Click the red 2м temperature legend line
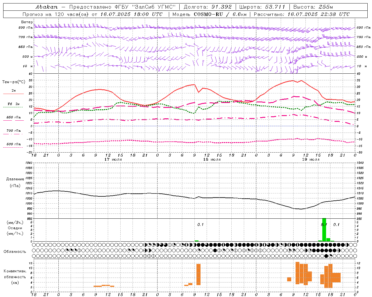 click(13, 94)
